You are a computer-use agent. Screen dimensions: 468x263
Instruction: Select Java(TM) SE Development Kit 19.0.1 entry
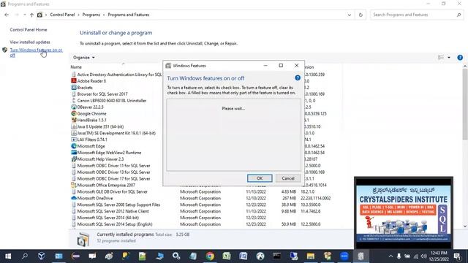tap(116, 133)
